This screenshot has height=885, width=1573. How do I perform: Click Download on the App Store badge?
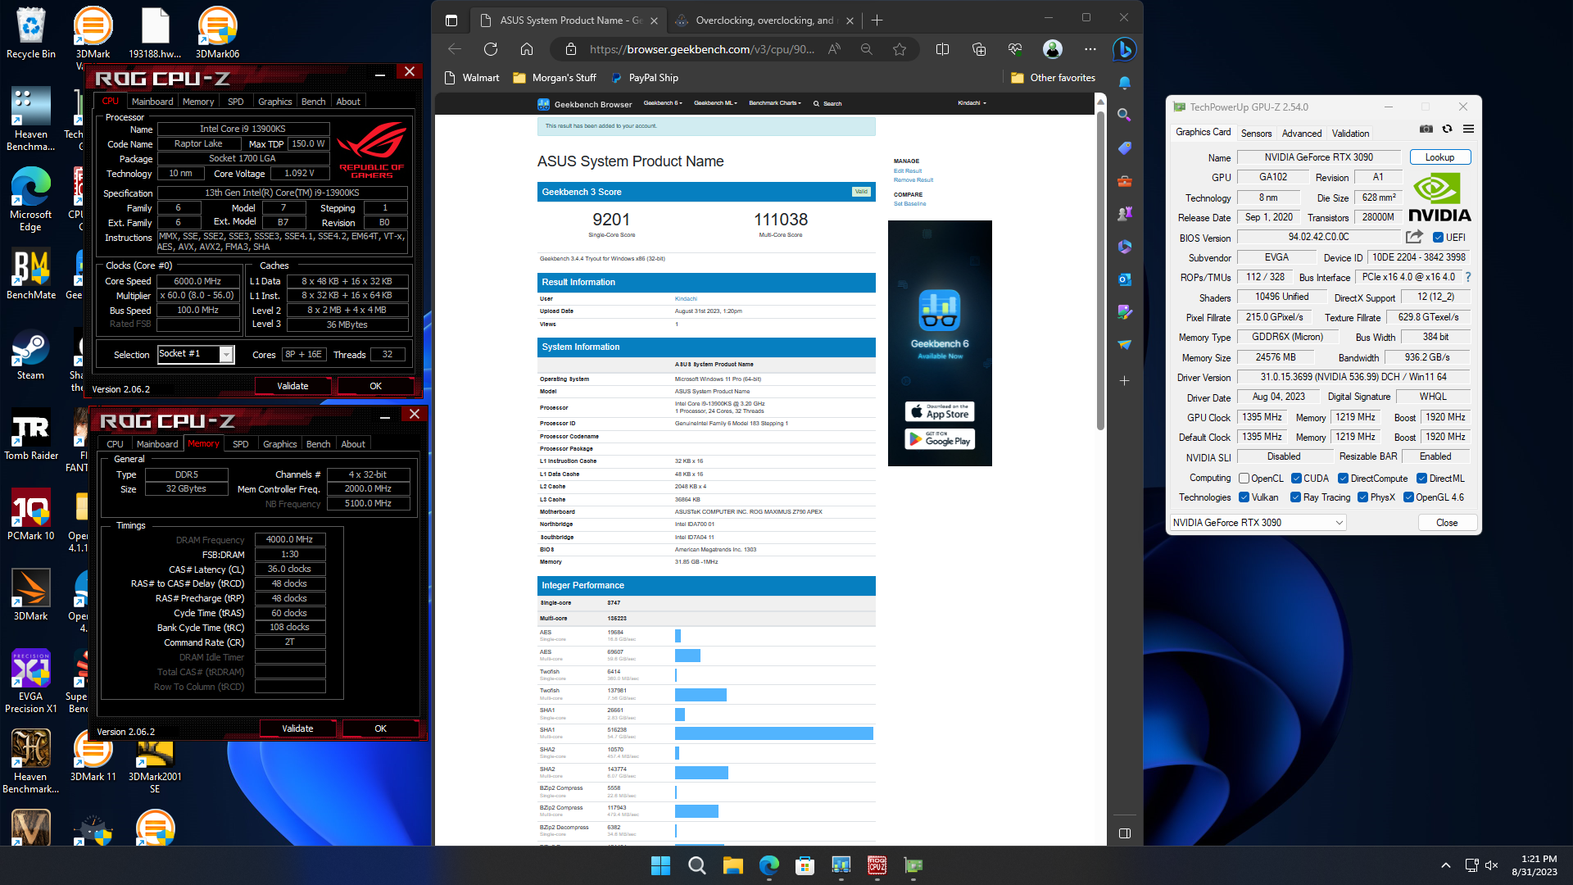tap(939, 411)
